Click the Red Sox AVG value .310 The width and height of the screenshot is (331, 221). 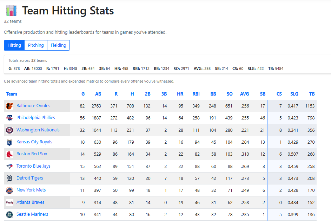245,154
